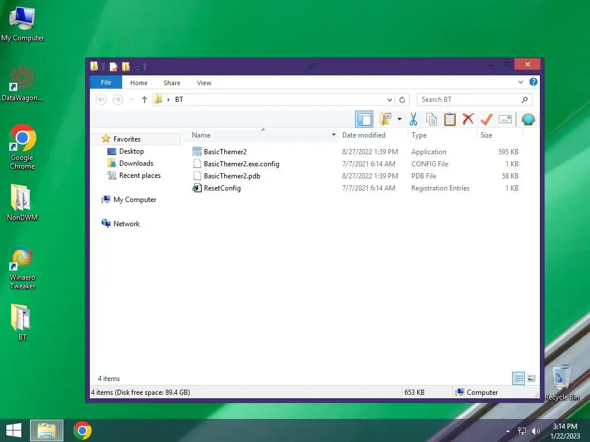Open the Customize Quick Access Toolbar dropdown

(137, 67)
